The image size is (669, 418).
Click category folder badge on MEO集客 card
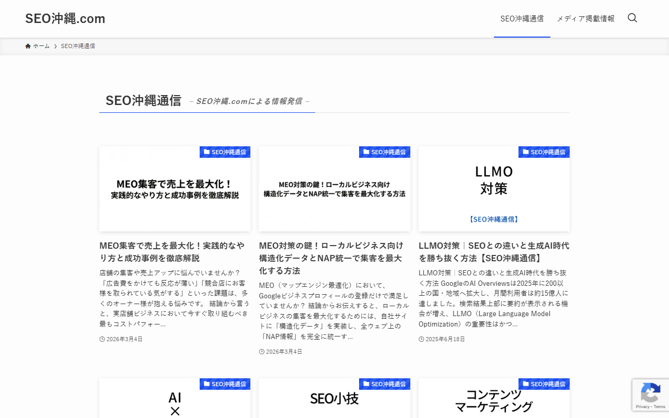225,152
